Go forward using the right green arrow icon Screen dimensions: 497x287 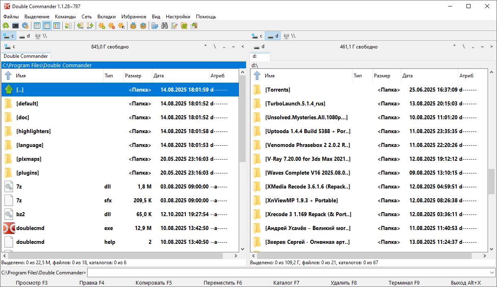[90, 26]
